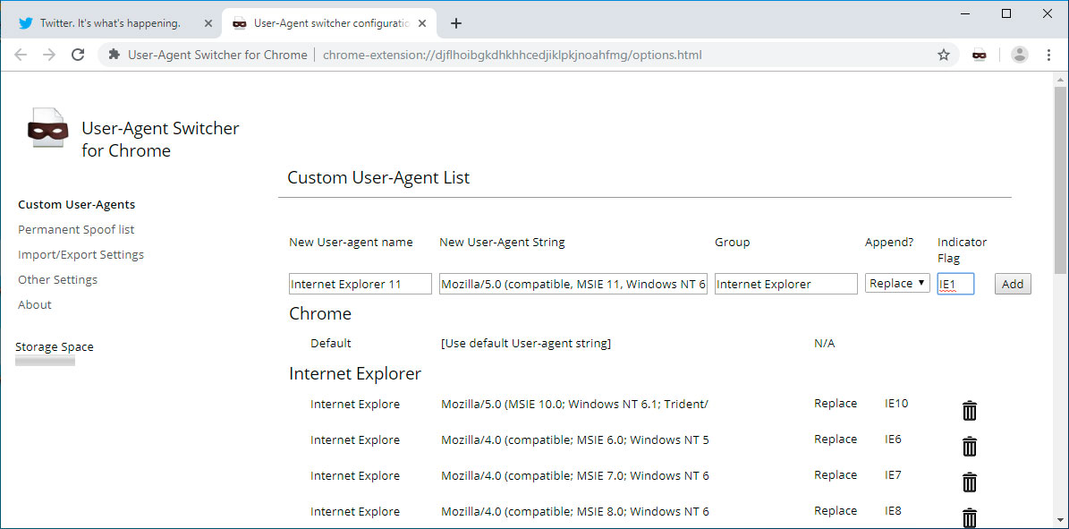Image resolution: width=1069 pixels, height=529 pixels.
Task: Click the masked-face User-Agent Switcher logo
Action: click(x=47, y=128)
